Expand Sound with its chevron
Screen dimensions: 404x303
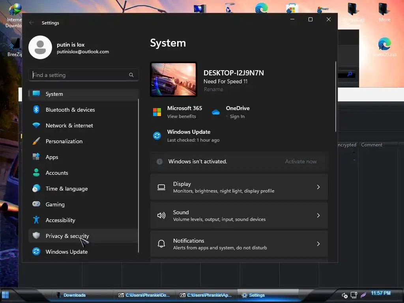pyautogui.click(x=318, y=215)
